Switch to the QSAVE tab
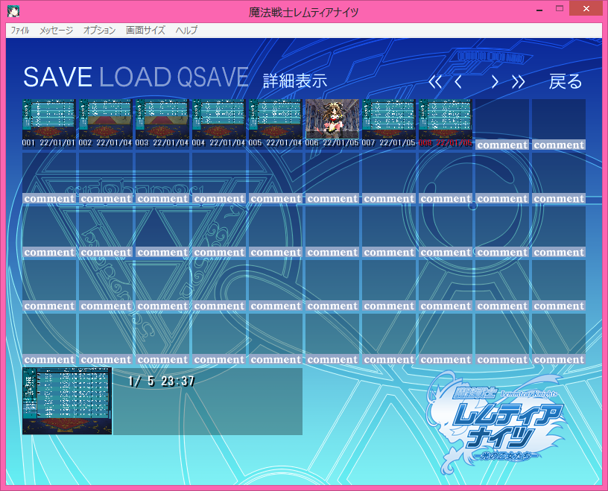This screenshot has height=491, width=608. point(213,77)
